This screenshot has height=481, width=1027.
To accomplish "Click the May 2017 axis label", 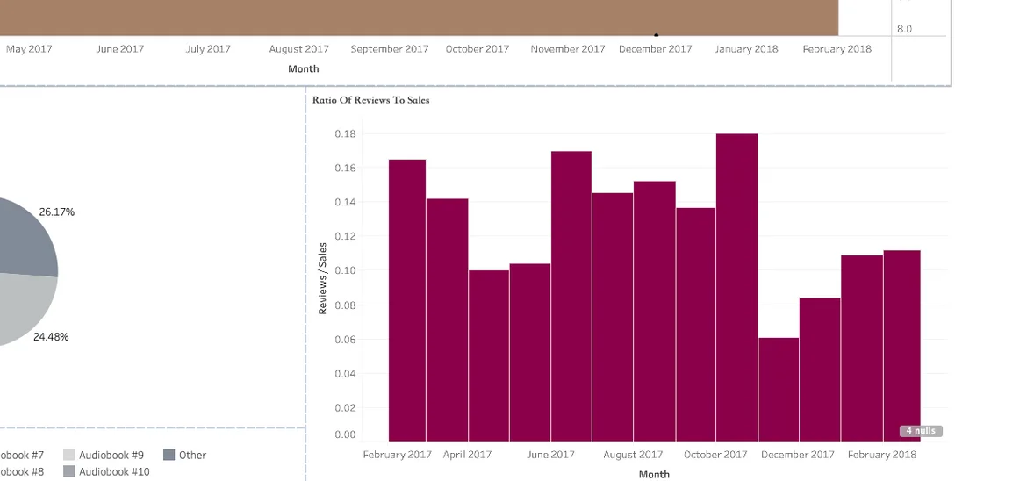I will (29, 49).
